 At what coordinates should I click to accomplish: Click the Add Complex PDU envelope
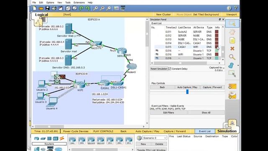(232, 95)
